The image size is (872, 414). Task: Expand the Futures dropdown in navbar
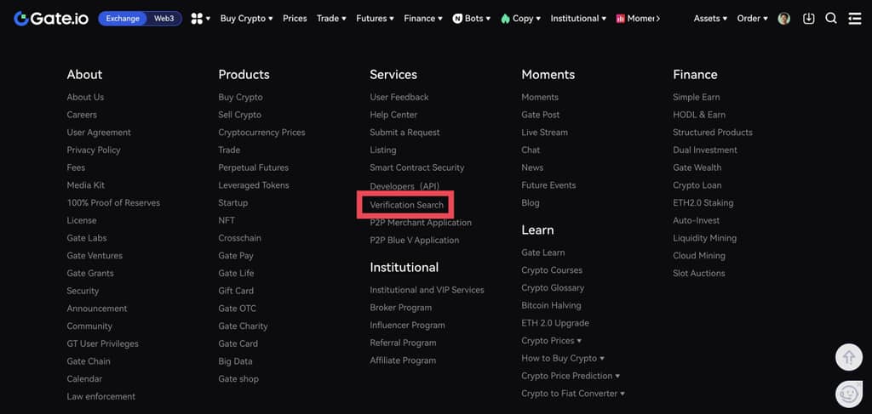click(375, 18)
